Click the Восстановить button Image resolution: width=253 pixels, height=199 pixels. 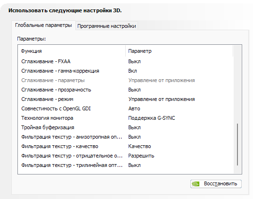point(216,184)
